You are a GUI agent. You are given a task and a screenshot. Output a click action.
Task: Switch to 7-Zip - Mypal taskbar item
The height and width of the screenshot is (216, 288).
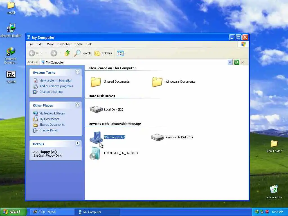pyautogui.click(x=52, y=212)
